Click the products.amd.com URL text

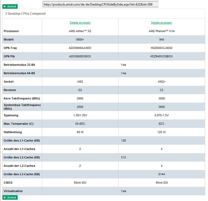pyautogui.click(x=100, y=4)
